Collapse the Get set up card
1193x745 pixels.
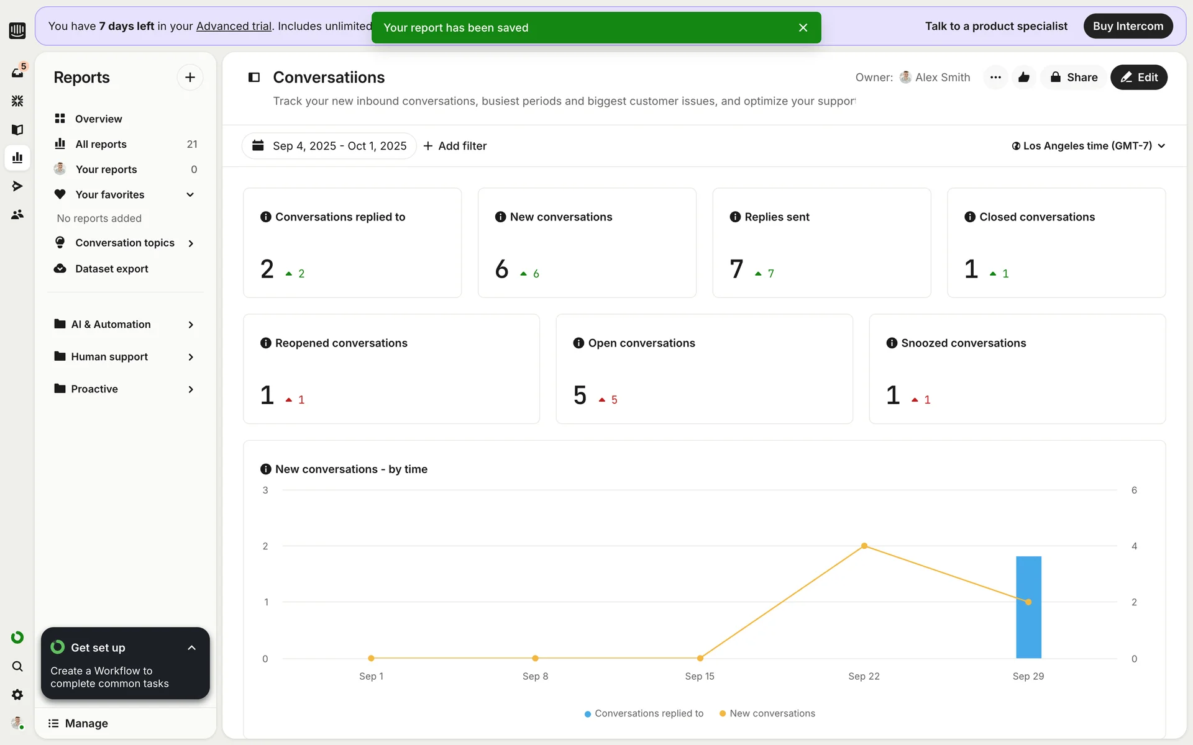coord(191,648)
